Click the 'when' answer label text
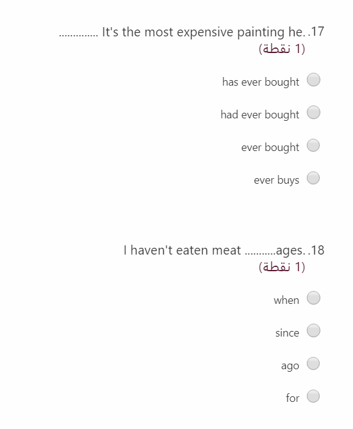353x429 pixels. [x=286, y=300]
